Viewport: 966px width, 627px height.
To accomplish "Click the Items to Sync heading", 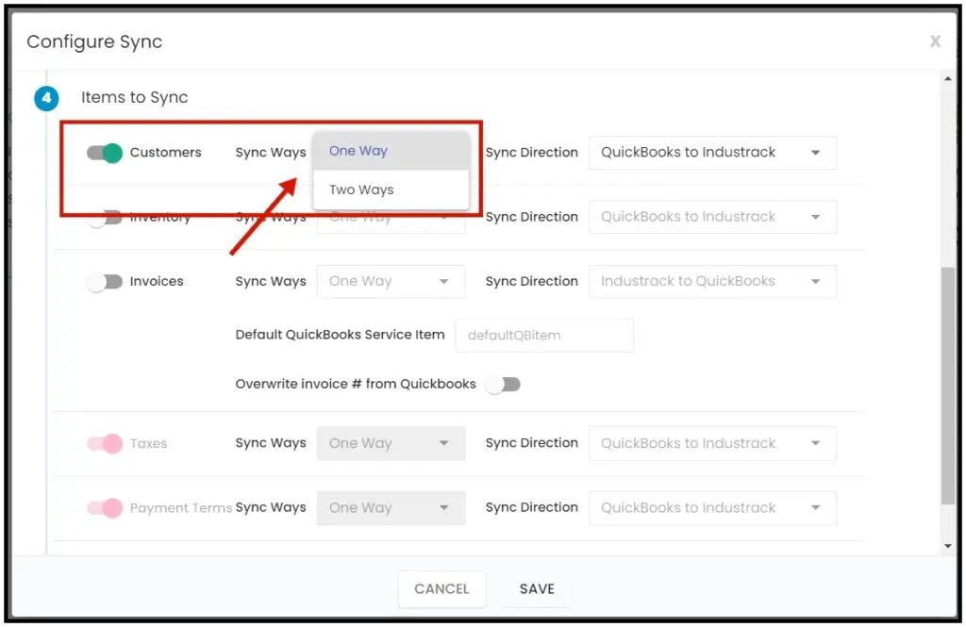I will (134, 97).
